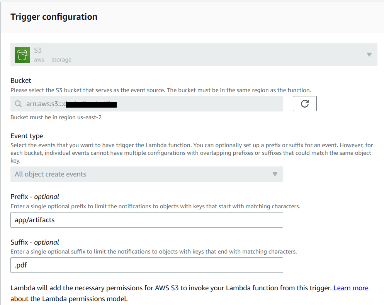This screenshot has width=384, height=305.
Task: Click the Event type label
Action: coord(27,136)
